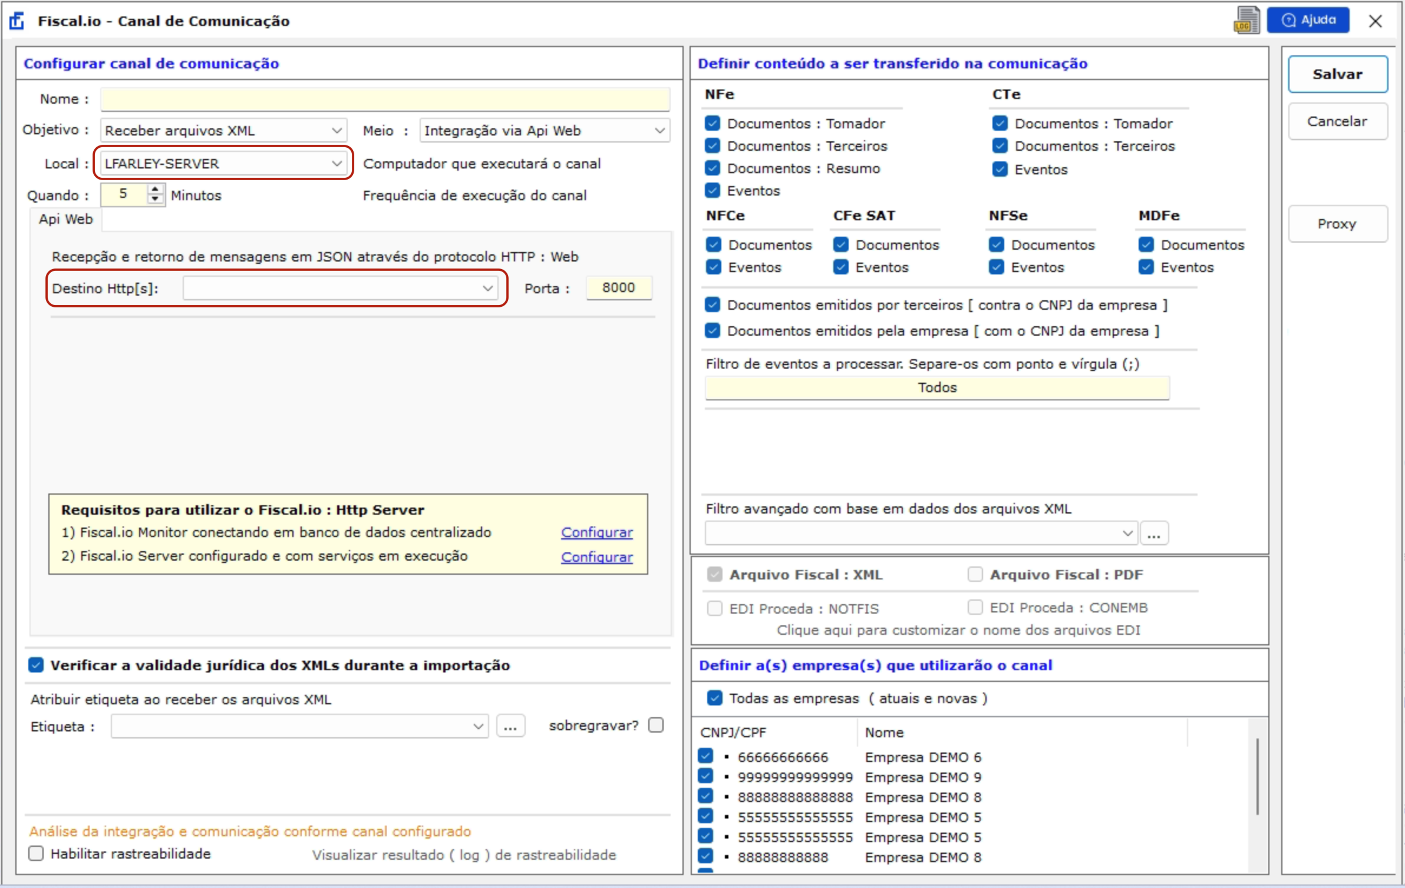Screen dimensions: 1405x888
Task: Select CNPJ text 88888888888
Action: coord(783,857)
